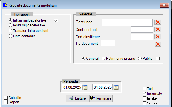Viewport: 172px width, 107px height.
Task: Toggle the checkbox beside Intrari mijloacelor fixe
Action: (56, 20)
